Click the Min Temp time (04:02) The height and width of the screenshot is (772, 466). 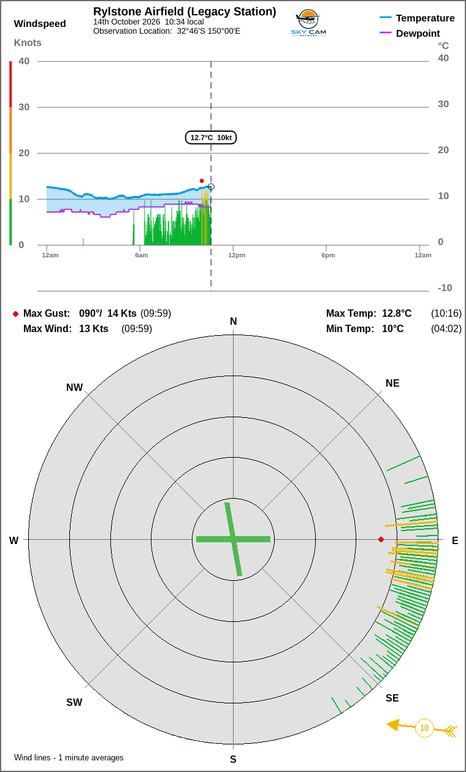coord(446,329)
